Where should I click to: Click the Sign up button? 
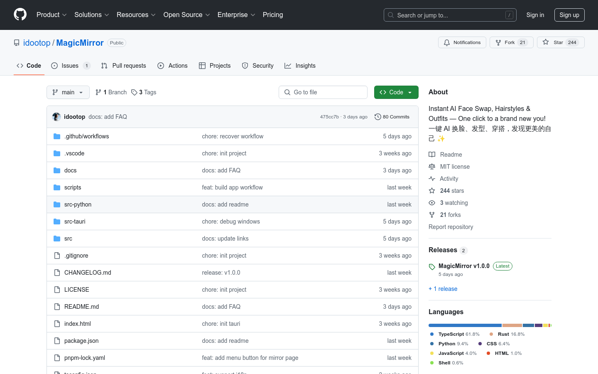click(569, 15)
